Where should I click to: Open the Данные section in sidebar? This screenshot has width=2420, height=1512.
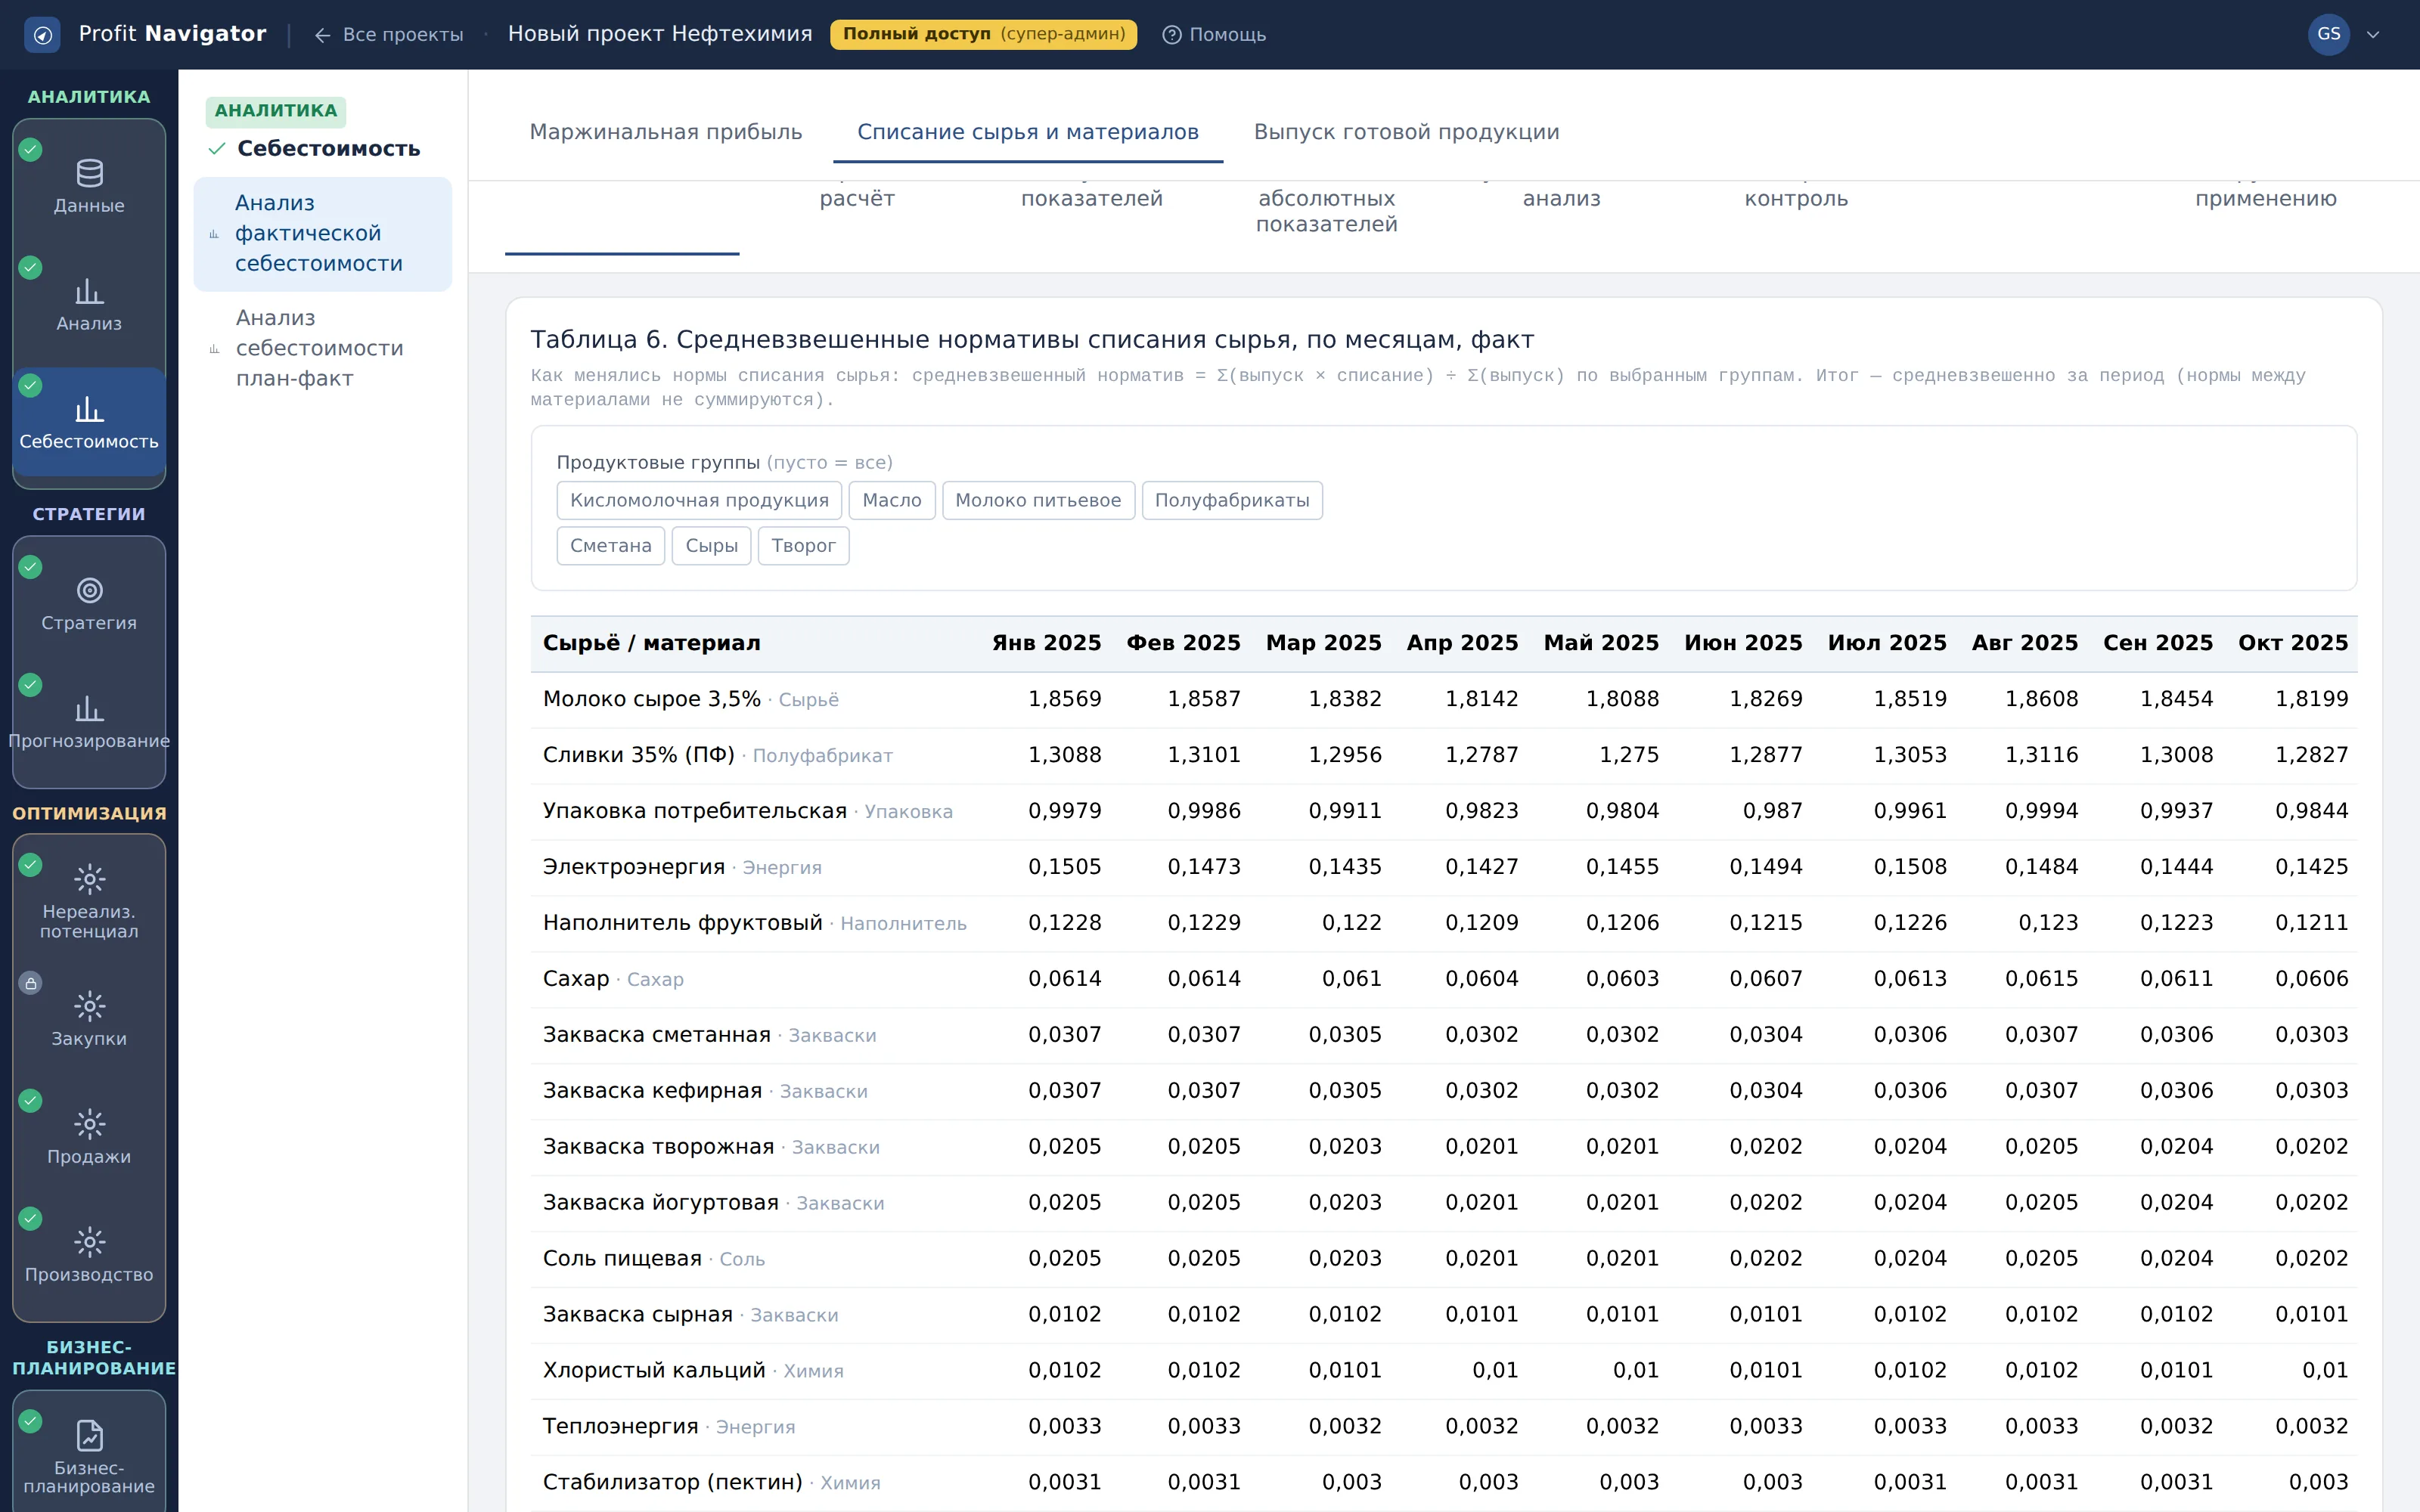point(89,186)
